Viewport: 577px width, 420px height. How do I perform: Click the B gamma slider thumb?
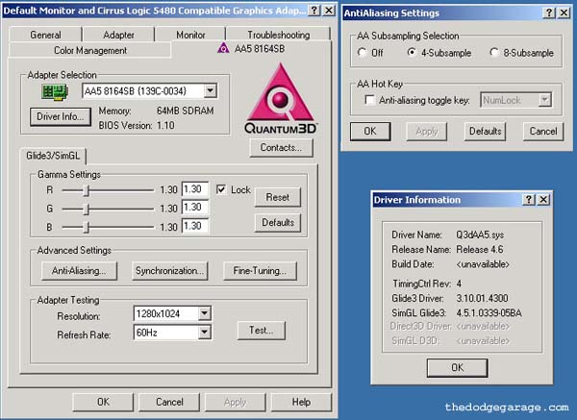pyautogui.click(x=87, y=227)
